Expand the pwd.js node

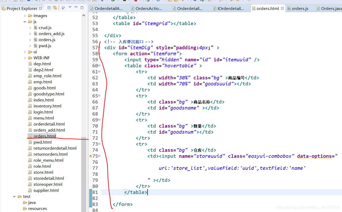(x=30, y=46)
